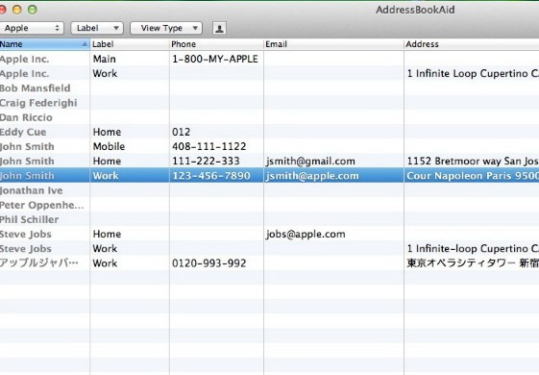Image resolution: width=539 pixels, height=375 pixels.
Task: Sort by the Phone column header
Action: (x=216, y=44)
